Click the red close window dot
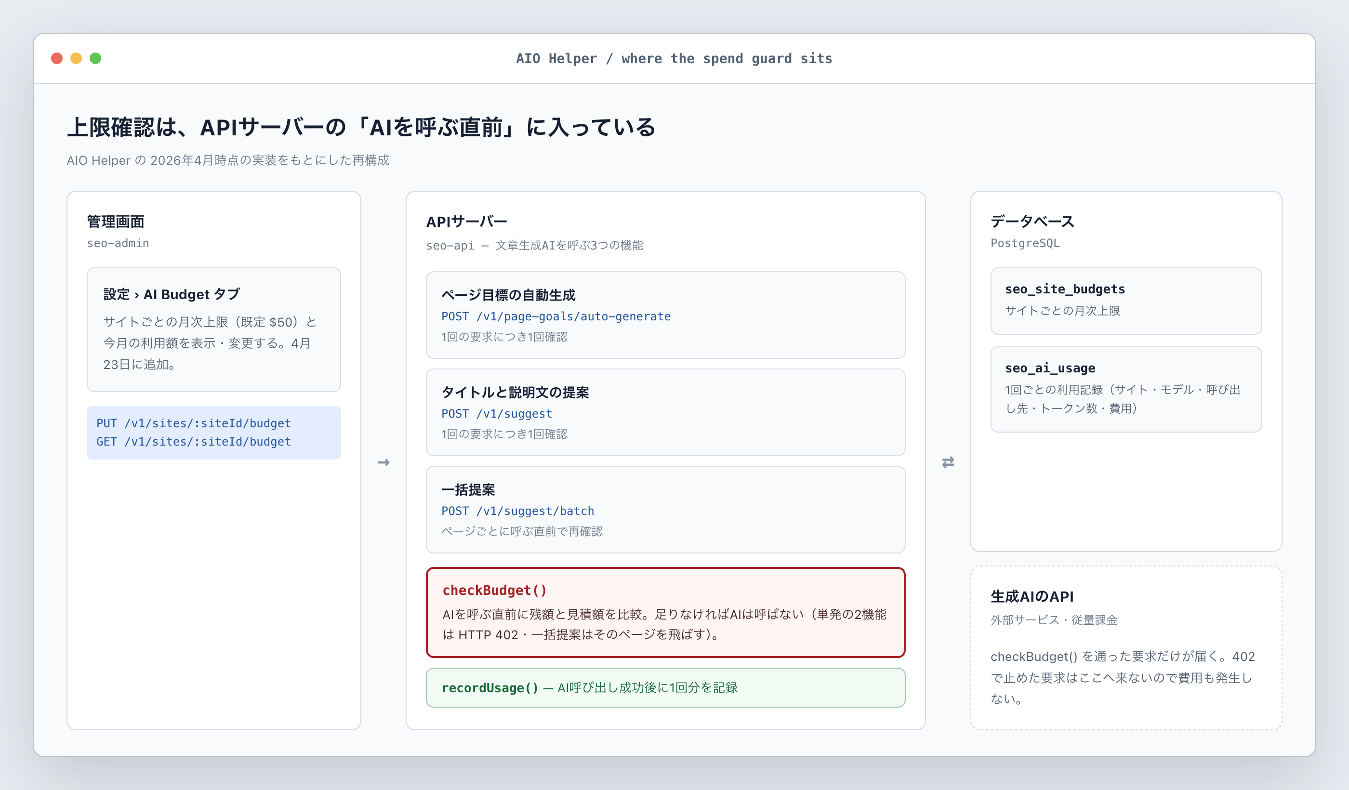1349x790 pixels. tap(57, 58)
